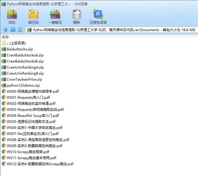The image size is (198, 176).
Task: Switch to thumbnail view icon
Action: point(13,30)
